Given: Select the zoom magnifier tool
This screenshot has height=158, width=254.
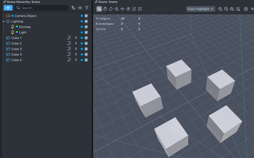Looking at the screenshot, I should (x=117, y=9).
